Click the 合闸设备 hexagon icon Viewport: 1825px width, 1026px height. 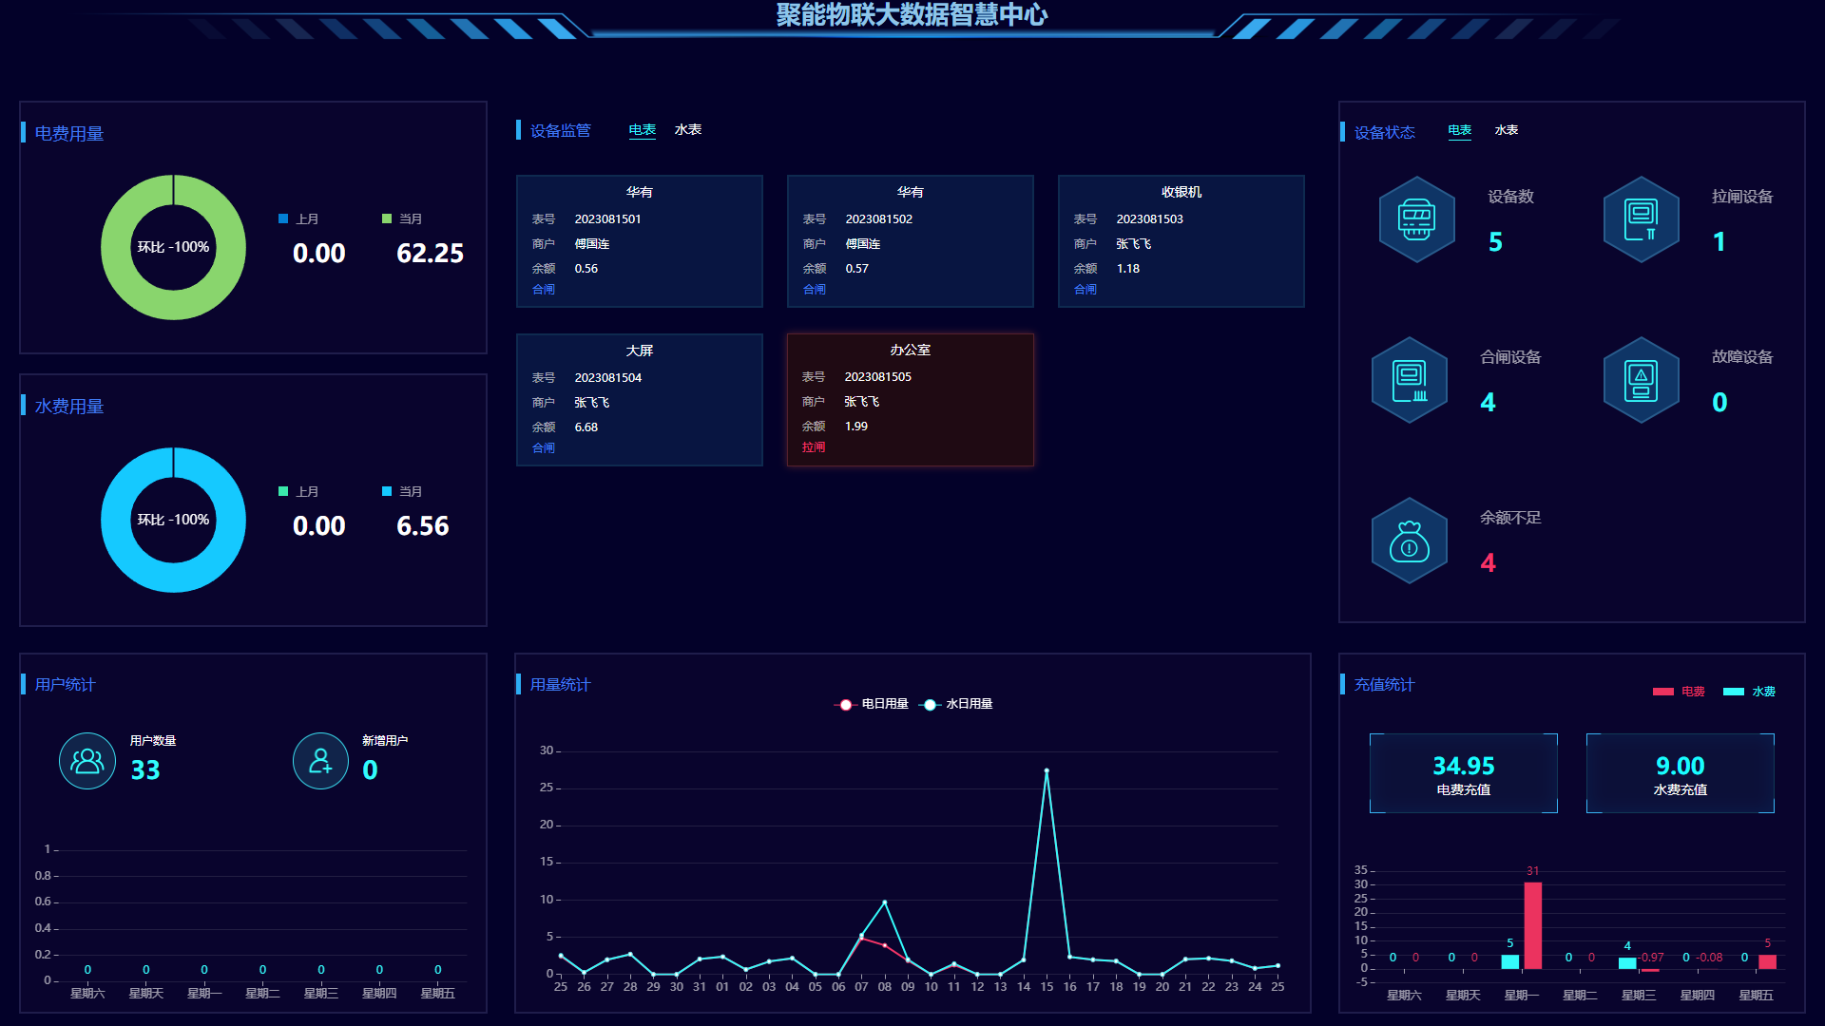click(x=1410, y=380)
